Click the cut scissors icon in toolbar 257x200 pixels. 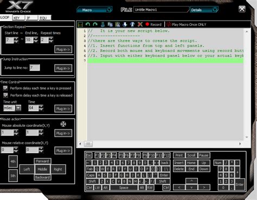[102, 24]
